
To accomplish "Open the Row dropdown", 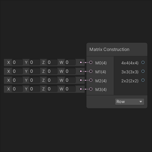I will click(x=130, y=102).
